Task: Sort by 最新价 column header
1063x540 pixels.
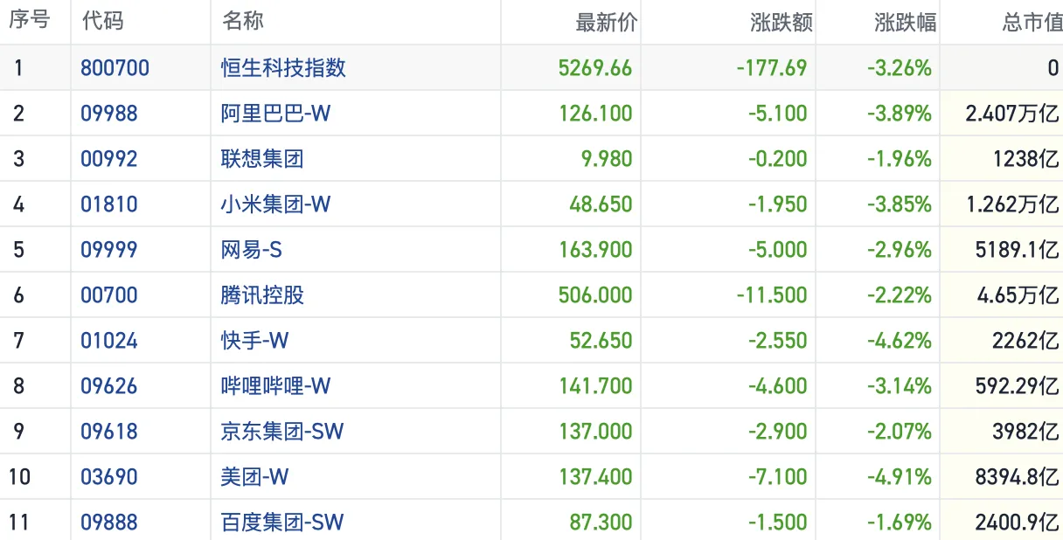Action: click(x=606, y=23)
